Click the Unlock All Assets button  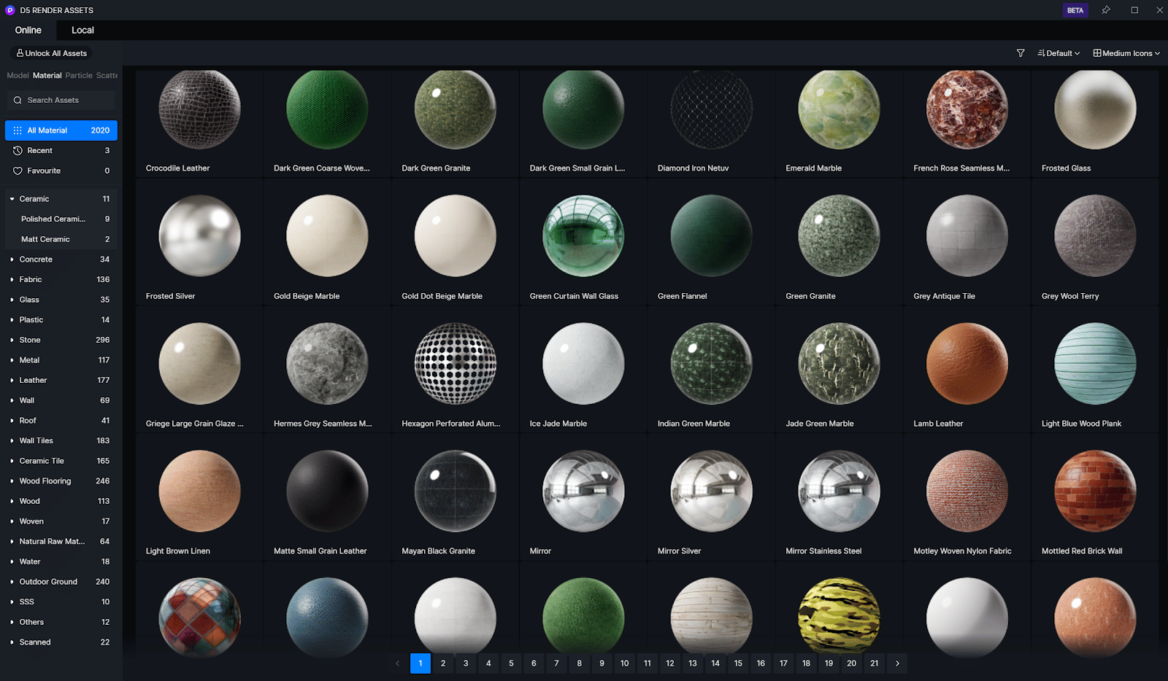(52, 53)
